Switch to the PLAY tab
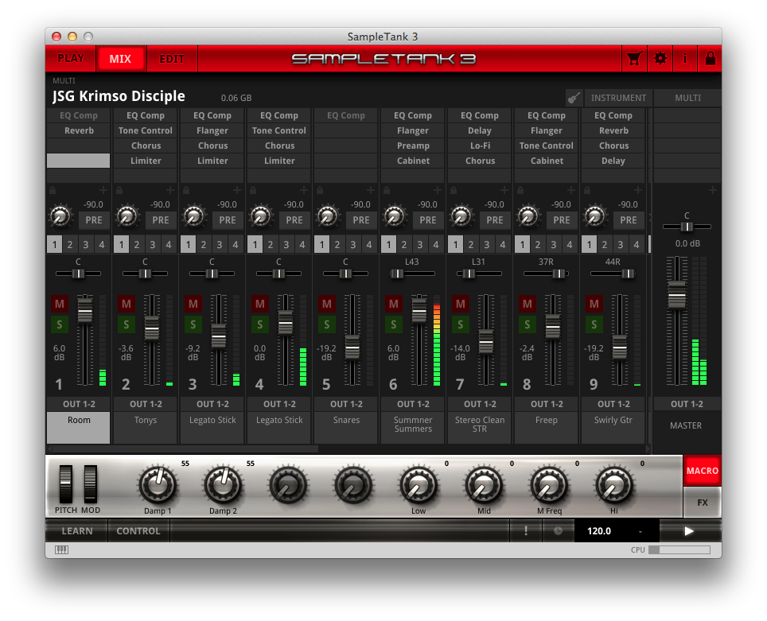Viewport: 767px width, 621px height. coord(70,58)
